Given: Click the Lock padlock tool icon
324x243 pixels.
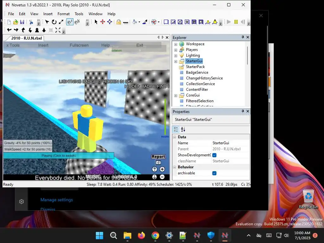Looking at the screenshot, I should pyautogui.click(x=119, y=22).
